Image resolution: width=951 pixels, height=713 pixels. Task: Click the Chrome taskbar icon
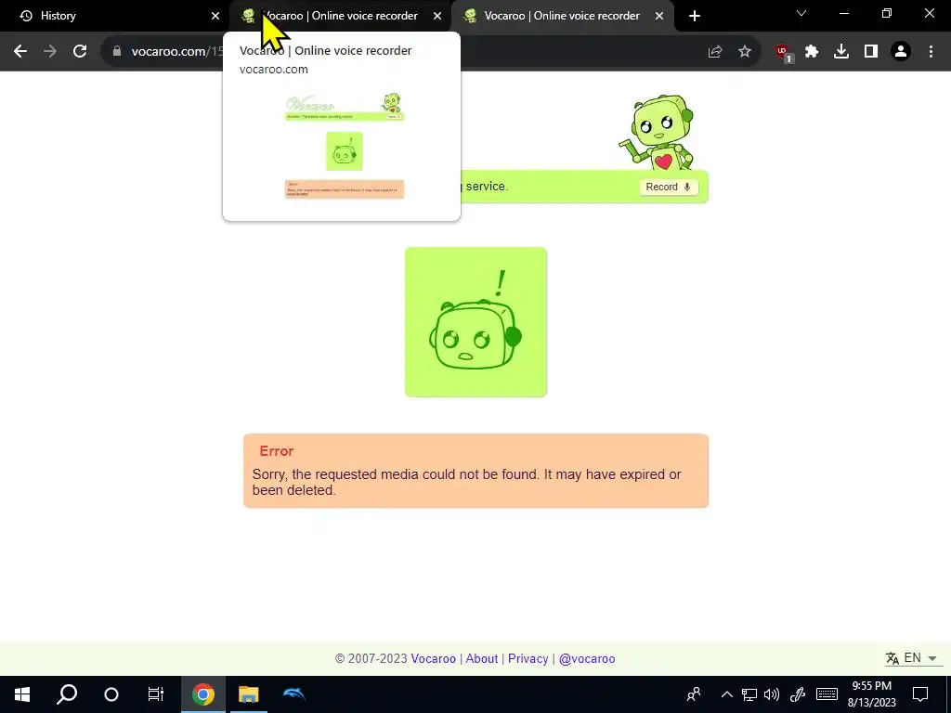203,694
